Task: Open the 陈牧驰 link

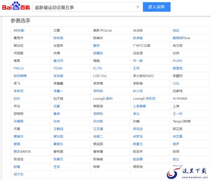Action: 58,38
